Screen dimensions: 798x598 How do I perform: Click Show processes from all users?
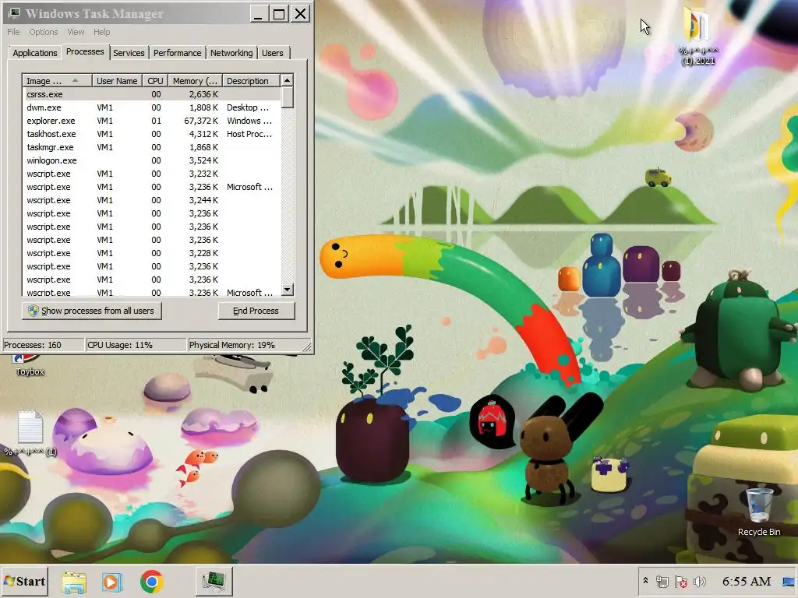92,311
